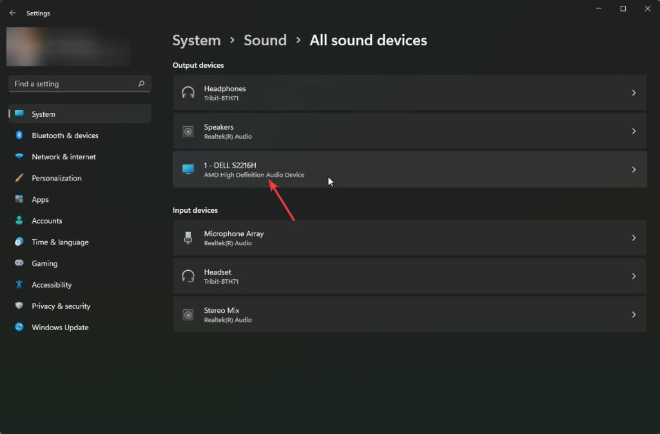Click 'Tribit-BTH71' under Headphones
Viewport: 660px width, 434px height.
[x=221, y=98]
